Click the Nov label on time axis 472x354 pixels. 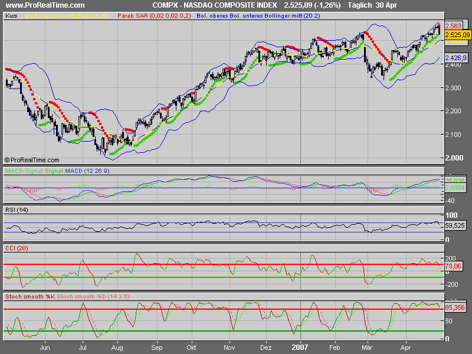pos(230,348)
